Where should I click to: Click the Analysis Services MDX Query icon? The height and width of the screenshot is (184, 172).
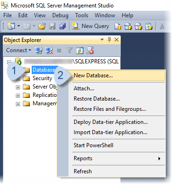tap(128, 26)
